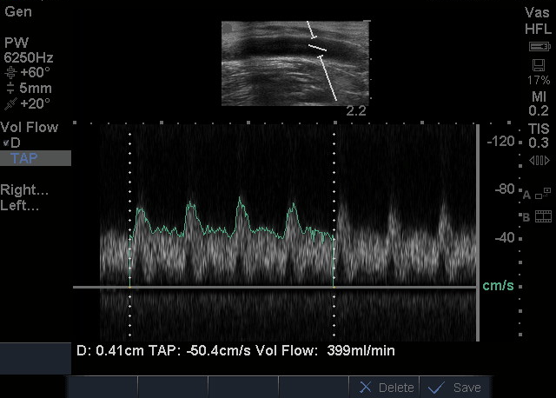Select the A dual-screen layout icon

543,193
